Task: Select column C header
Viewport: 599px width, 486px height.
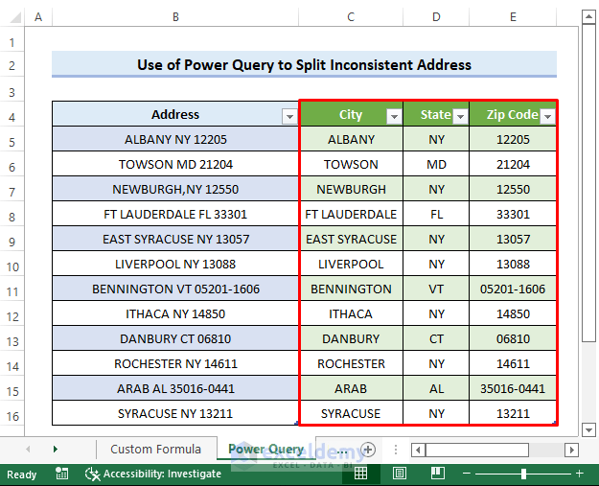Action: [x=351, y=17]
